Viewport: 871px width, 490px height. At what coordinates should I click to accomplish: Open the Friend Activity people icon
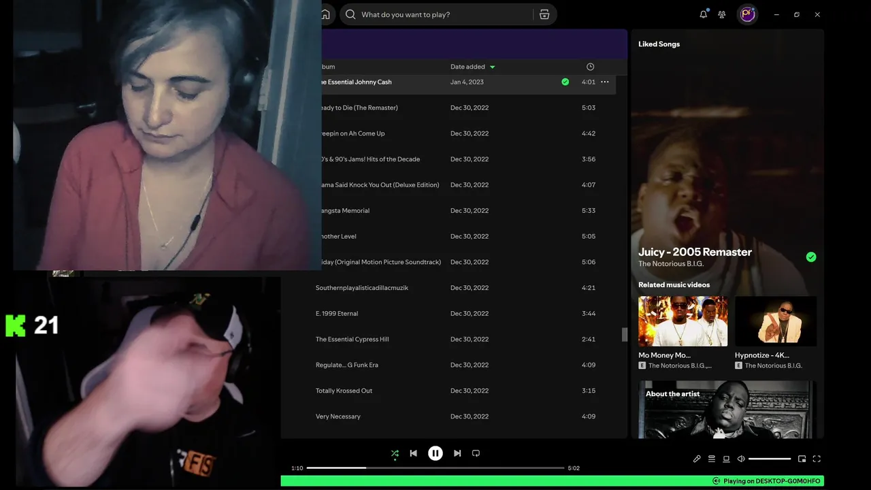pyautogui.click(x=722, y=14)
